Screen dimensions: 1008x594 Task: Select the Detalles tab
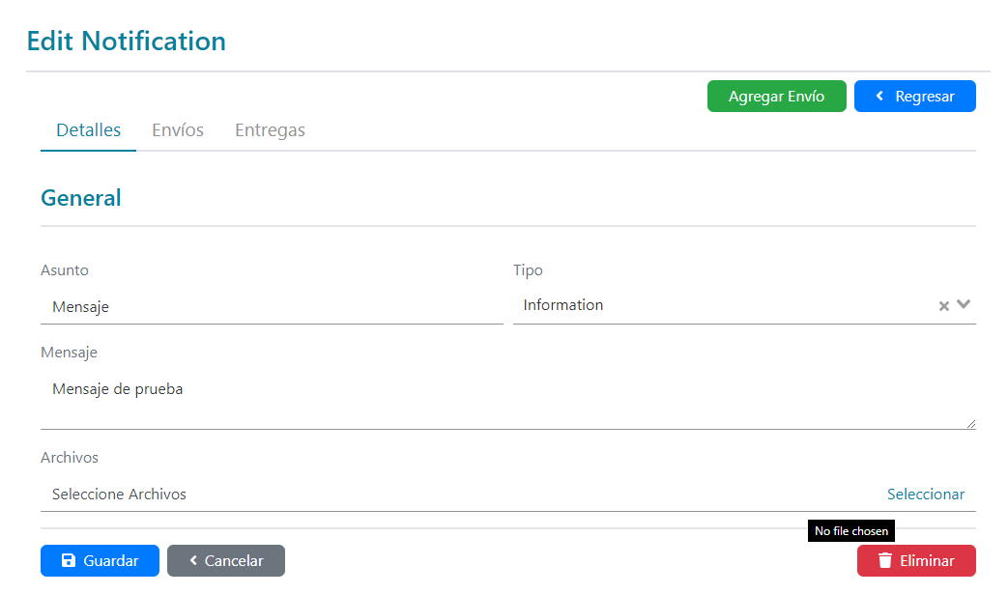tap(88, 130)
